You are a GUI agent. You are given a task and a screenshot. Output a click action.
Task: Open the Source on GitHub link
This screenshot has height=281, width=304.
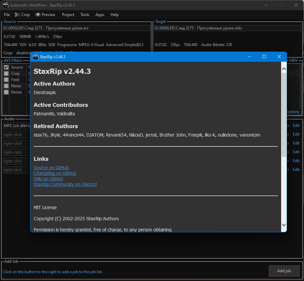51,168
